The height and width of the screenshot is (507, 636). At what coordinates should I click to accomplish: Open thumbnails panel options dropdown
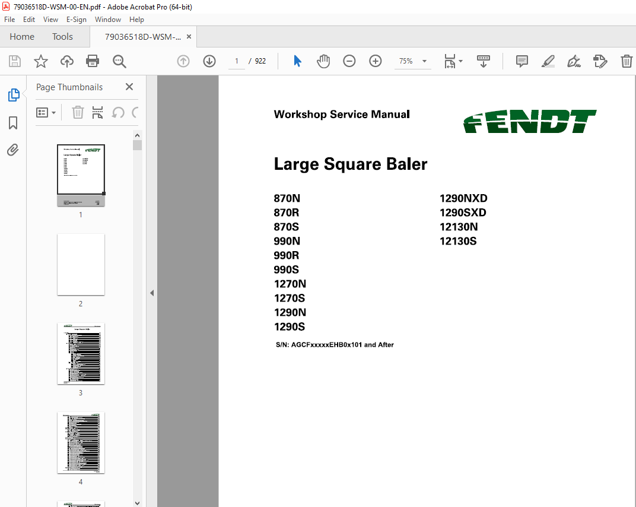click(x=46, y=112)
